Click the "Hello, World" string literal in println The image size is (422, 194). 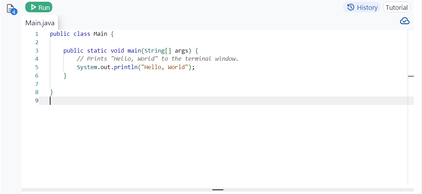[x=165, y=67]
